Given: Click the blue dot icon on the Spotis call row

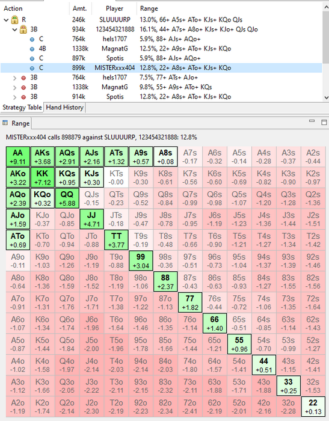Looking at the screenshot, I should (x=32, y=58).
